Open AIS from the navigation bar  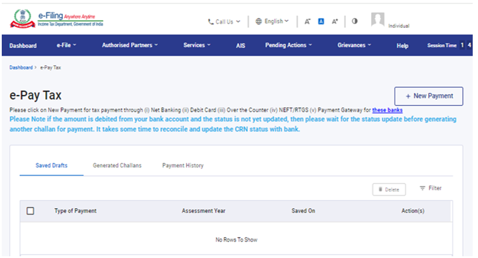pyautogui.click(x=241, y=46)
